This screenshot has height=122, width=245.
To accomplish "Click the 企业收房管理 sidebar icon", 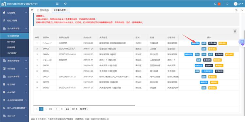I will [x=4, y=76].
